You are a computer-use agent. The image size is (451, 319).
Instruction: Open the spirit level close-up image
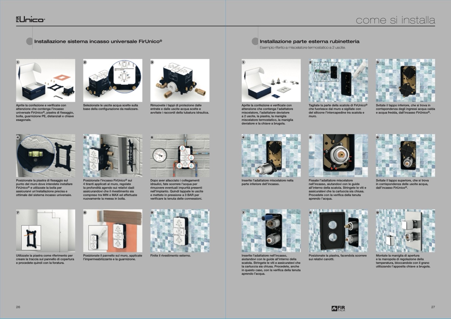pos(46,155)
